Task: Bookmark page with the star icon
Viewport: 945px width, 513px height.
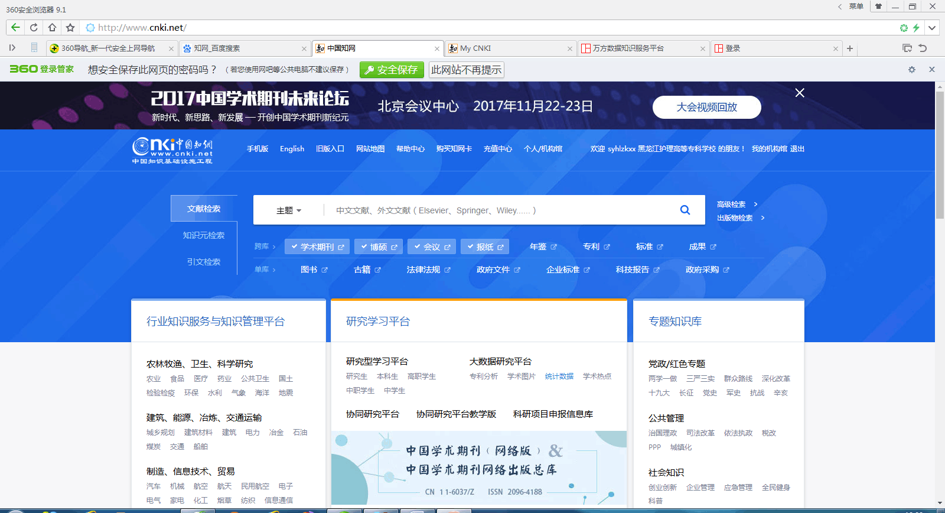Action: (x=70, y=27)
